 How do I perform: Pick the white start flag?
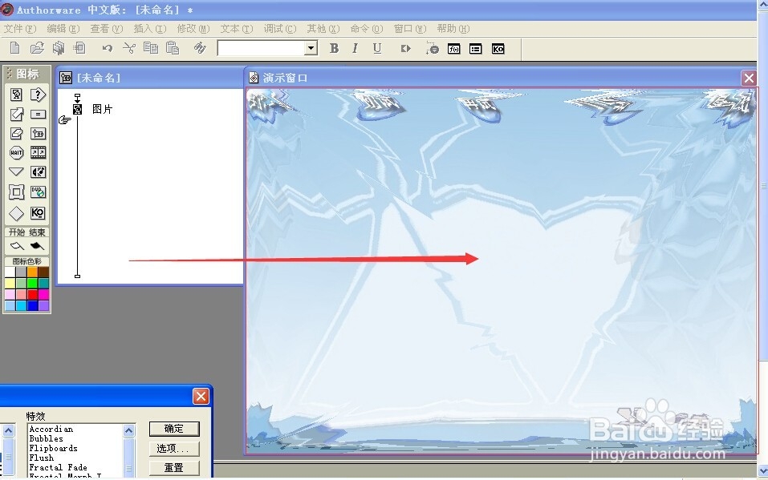[x=17, y=246]
